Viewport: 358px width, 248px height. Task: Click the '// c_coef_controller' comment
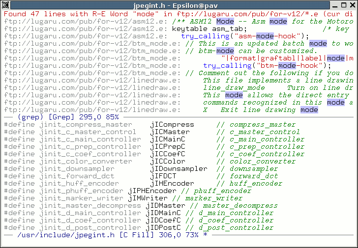[x=260, y=154]
